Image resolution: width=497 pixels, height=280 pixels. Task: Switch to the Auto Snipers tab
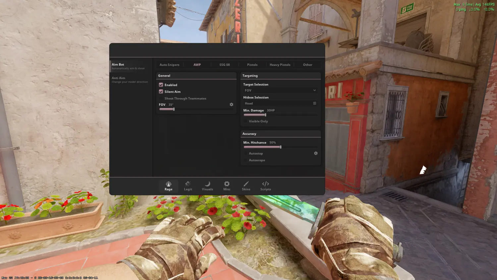[x=169, y=65]
